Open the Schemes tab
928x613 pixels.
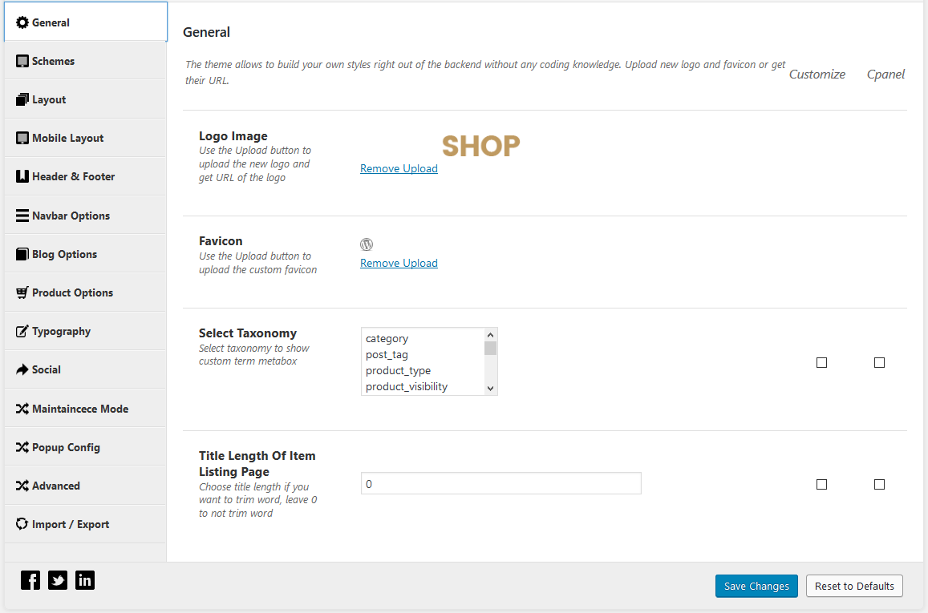tap(53, 61)
